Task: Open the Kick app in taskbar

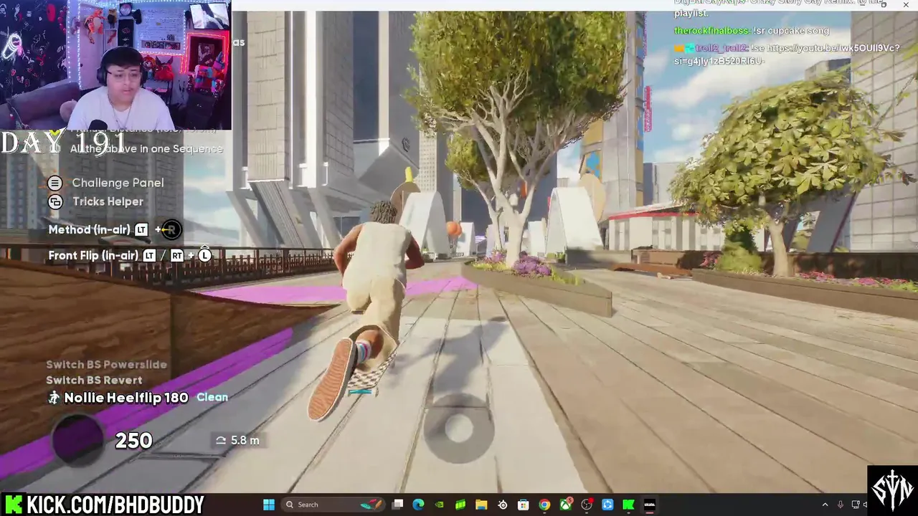Action: [628, 505]
